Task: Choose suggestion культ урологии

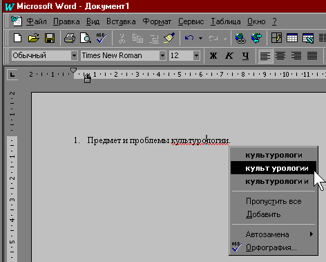Action: [x=274, y=168]
